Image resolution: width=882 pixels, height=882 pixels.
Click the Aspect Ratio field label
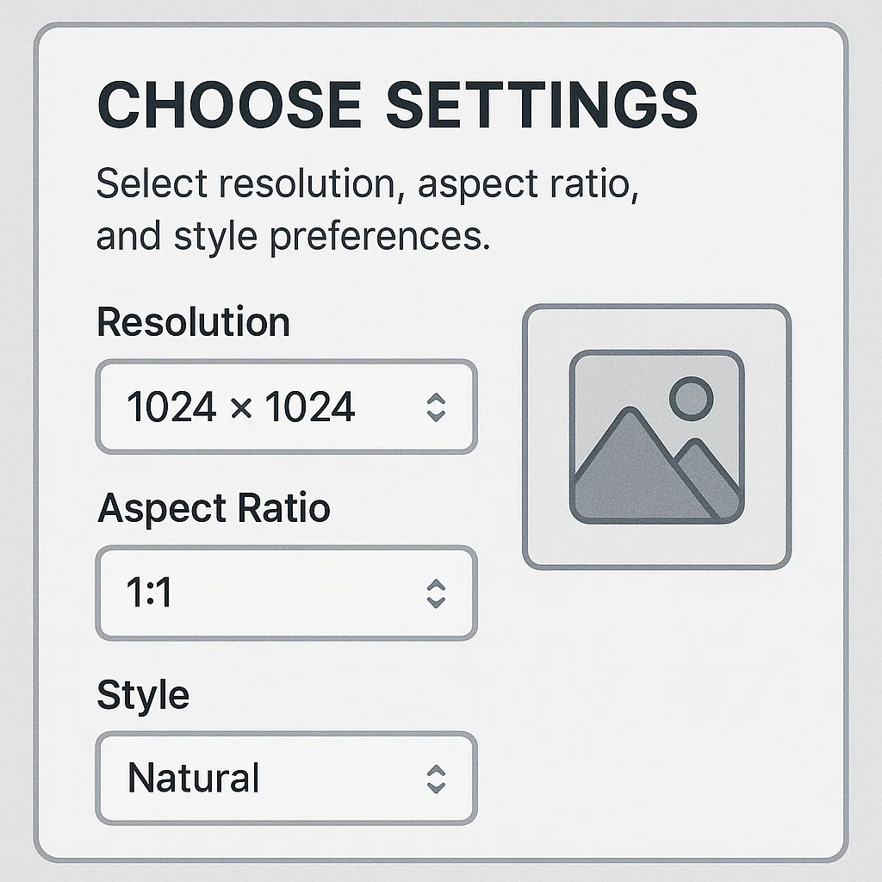214,508
